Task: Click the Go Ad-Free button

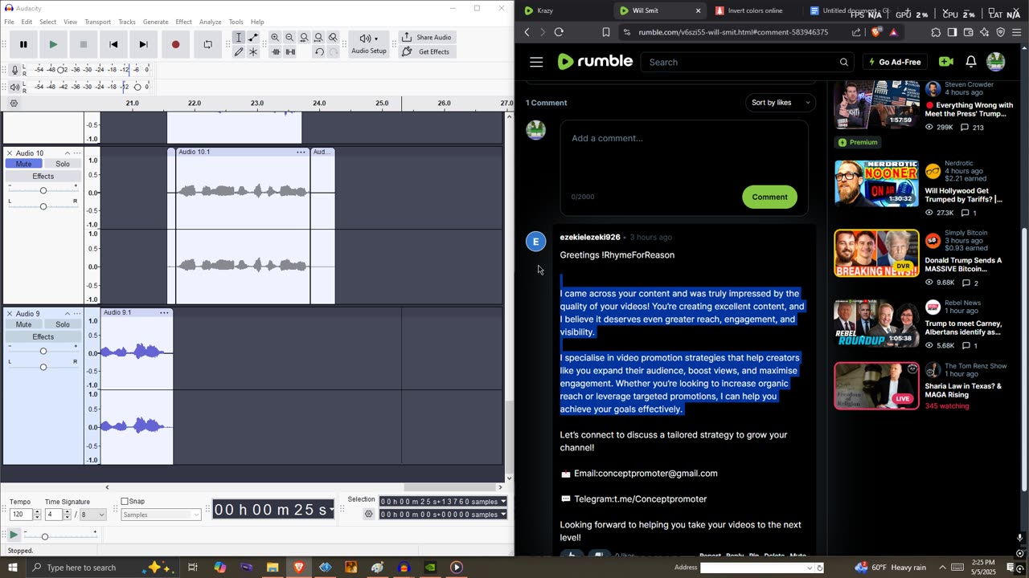Action: coord(894,62)
